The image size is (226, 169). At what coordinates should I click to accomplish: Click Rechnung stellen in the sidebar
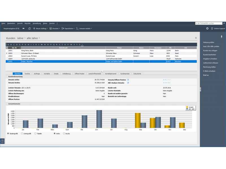point(209,67)
